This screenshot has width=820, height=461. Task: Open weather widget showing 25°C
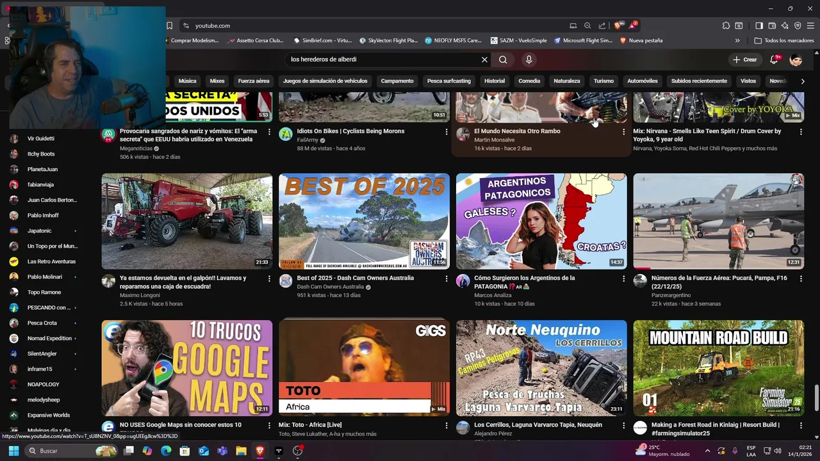[x=662, y=451]
